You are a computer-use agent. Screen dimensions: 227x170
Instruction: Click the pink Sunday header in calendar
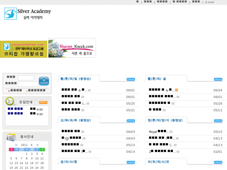(x=11, y=149)
